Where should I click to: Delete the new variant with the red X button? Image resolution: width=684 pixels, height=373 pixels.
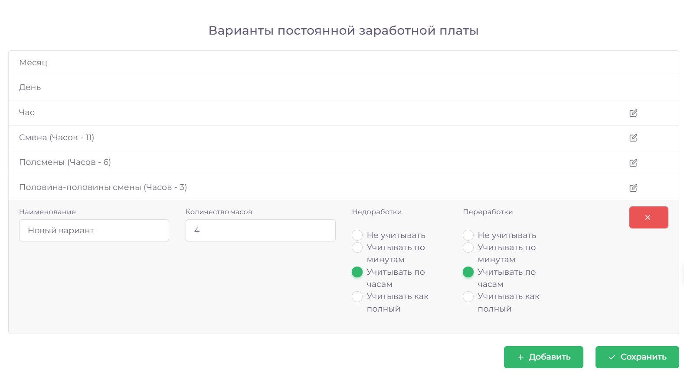coord(648,217)
